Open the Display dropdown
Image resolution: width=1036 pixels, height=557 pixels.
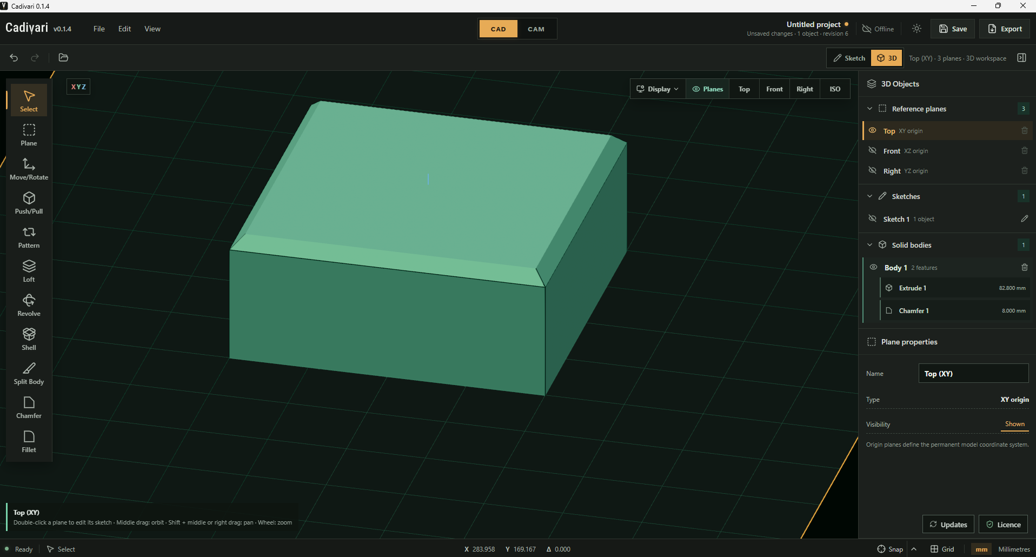(x=658, y=89)
